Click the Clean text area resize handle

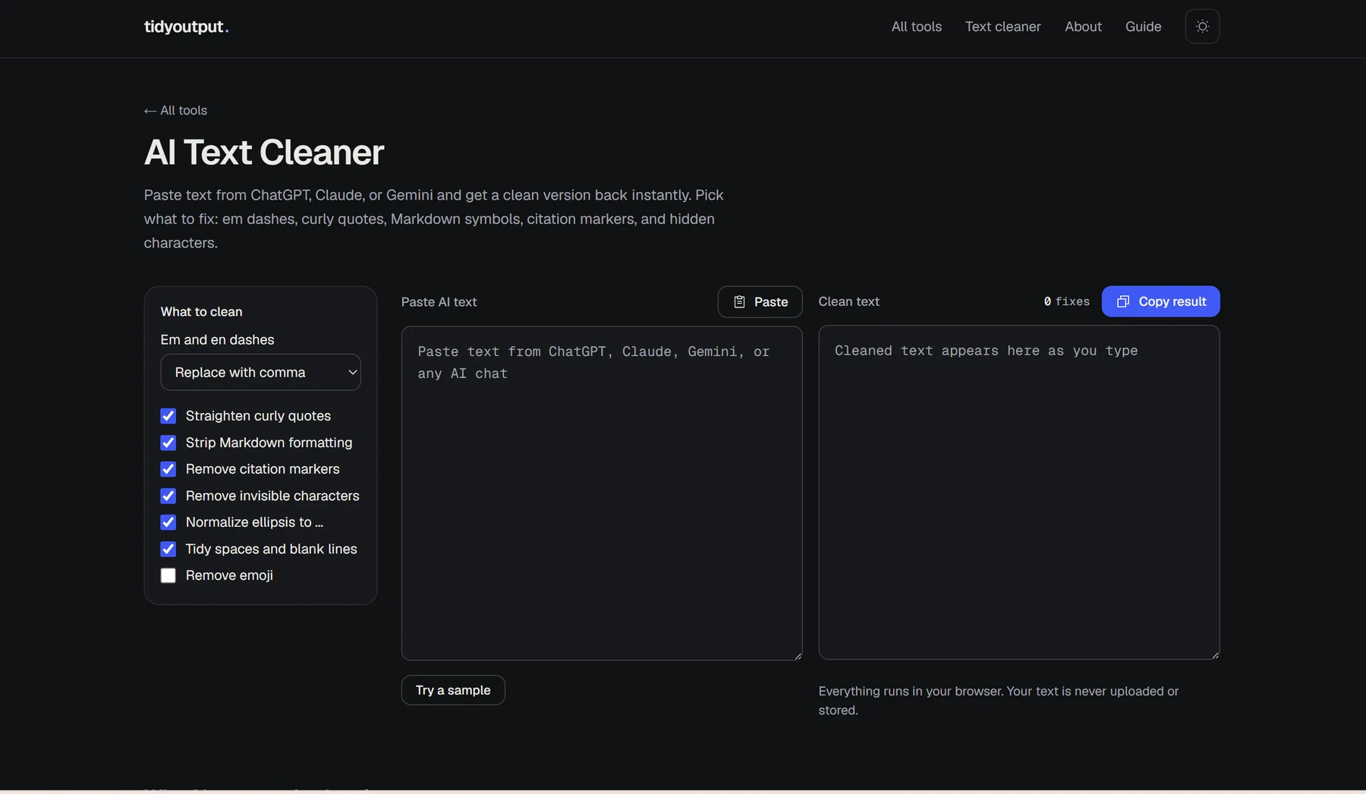tap(1215, 655)
